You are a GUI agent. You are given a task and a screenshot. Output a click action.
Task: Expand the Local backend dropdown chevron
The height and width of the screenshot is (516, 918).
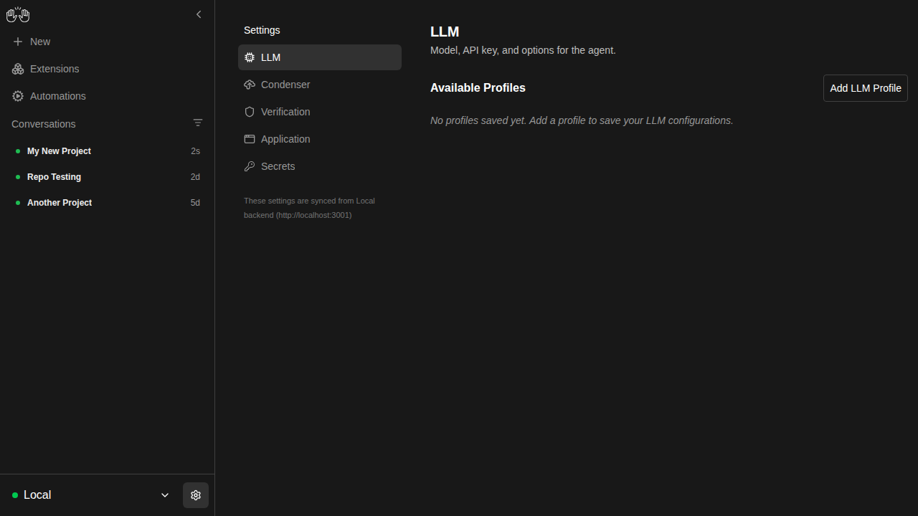pos(165,495)
